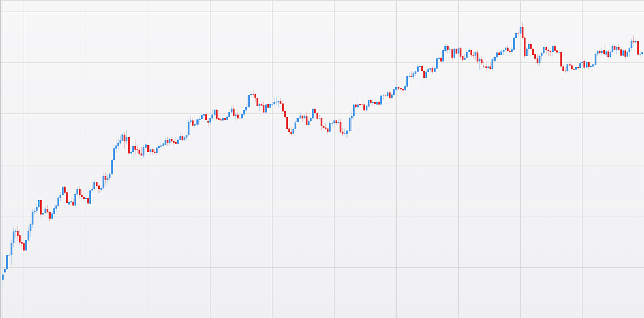This screenshot has width=644, height=318.
Task: Click the long red candle dropping to the late low
Action: coord(561,59)
